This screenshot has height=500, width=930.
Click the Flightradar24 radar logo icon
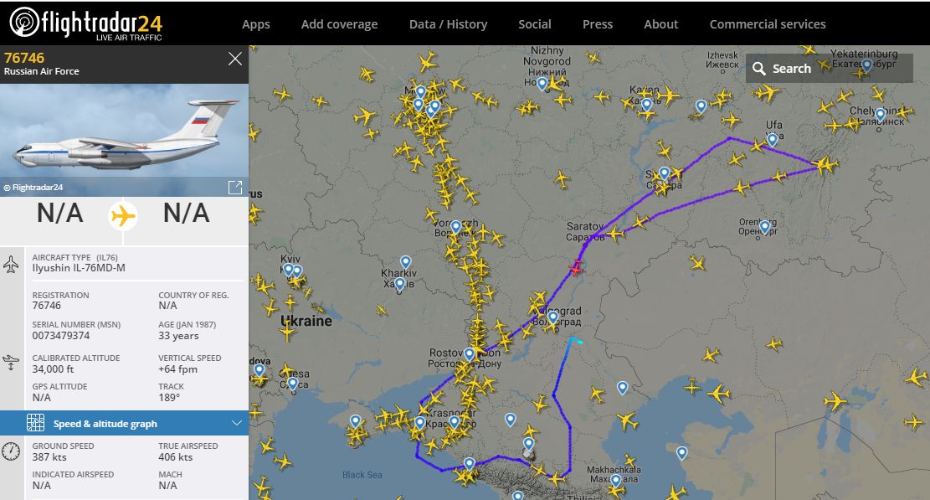(x=24, y=23)
